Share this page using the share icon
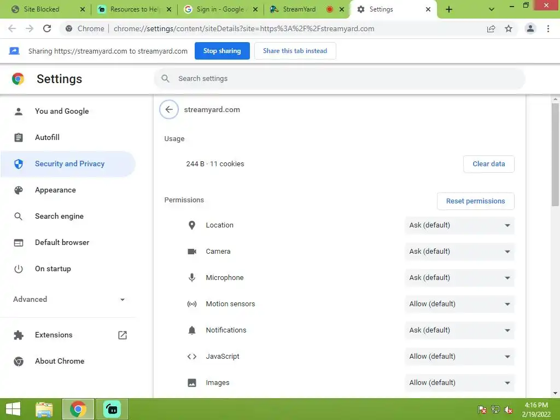 click(491, 28)
